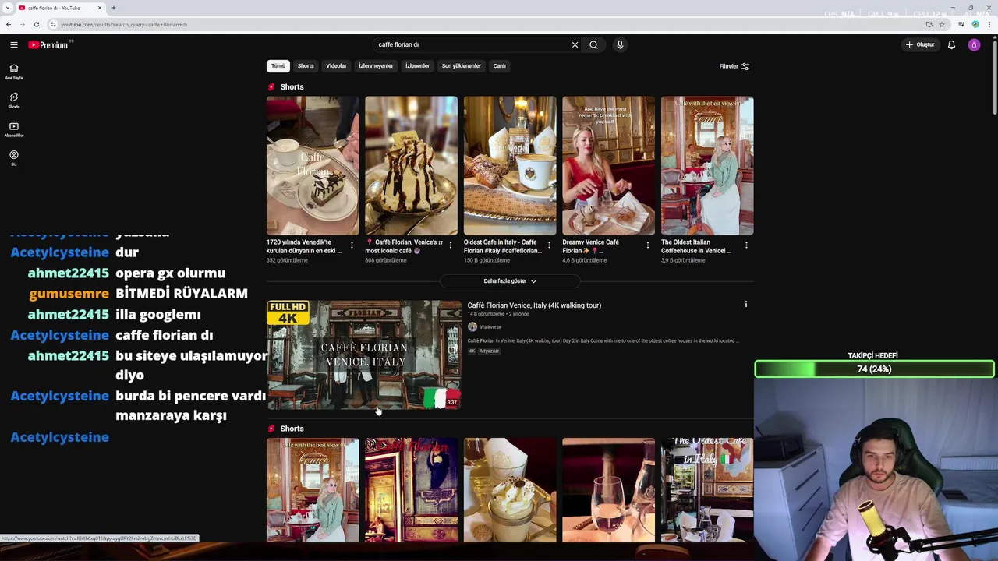Play the Caffè Florian Venice 4K video thumbnail
998x561 pixels.
(x=364, y=355)
